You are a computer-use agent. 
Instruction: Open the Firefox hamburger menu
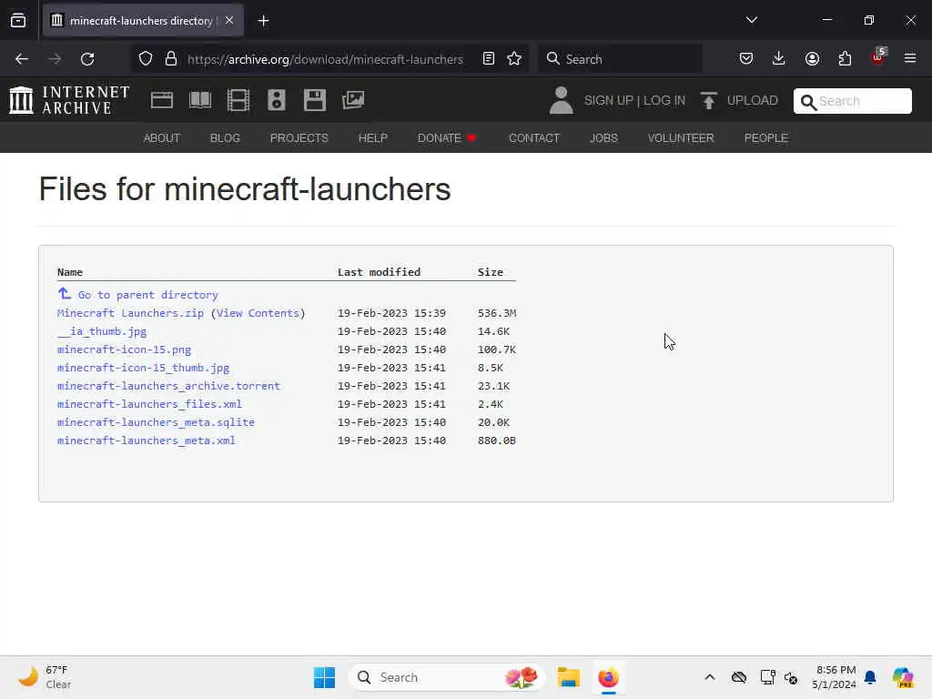tap(910, 59)
